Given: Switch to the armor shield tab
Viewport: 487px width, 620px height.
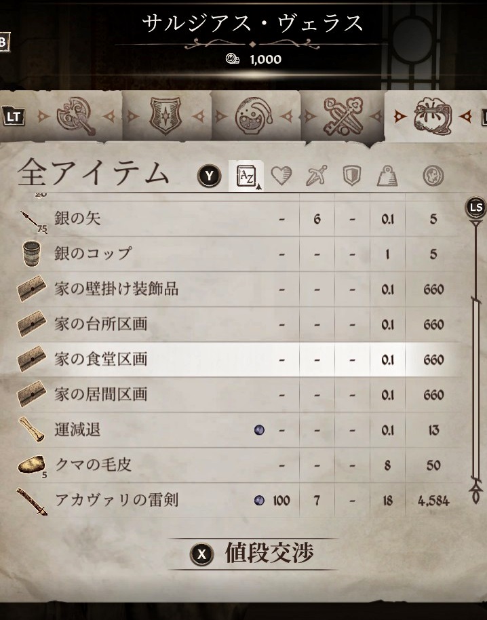Looking at the screenshot, I should tap(165, 116).
